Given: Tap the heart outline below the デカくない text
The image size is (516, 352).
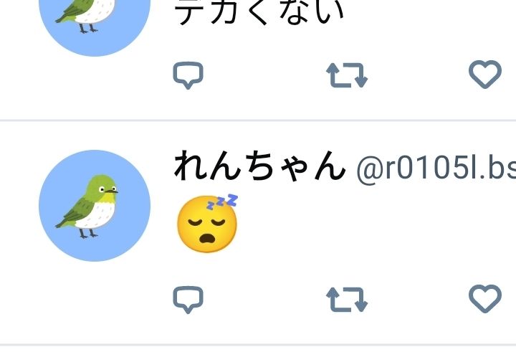Looking at the screenshot, I should tap(485, 75).
